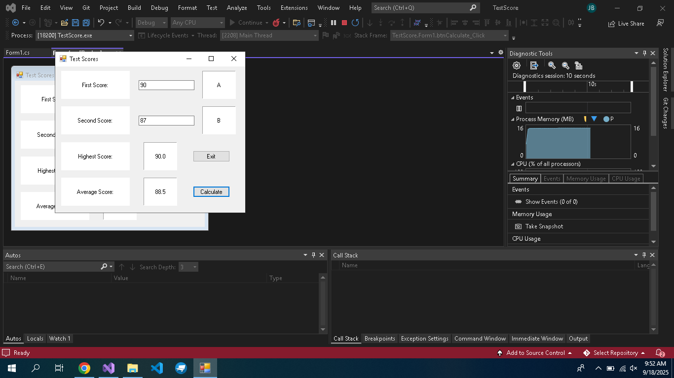Viewport: 674px width, 378px height.
Task: Click the First Score input field
Action: coord(166,85)
